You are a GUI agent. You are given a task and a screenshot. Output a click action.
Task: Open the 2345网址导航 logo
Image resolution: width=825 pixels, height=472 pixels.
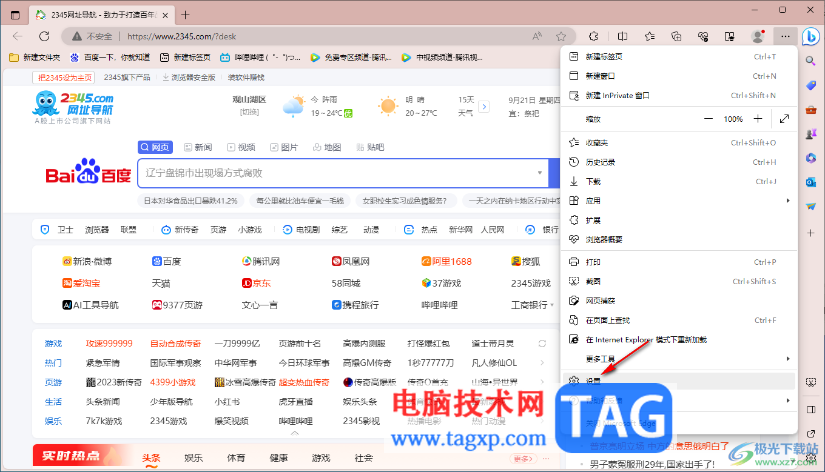pos(73,107)
